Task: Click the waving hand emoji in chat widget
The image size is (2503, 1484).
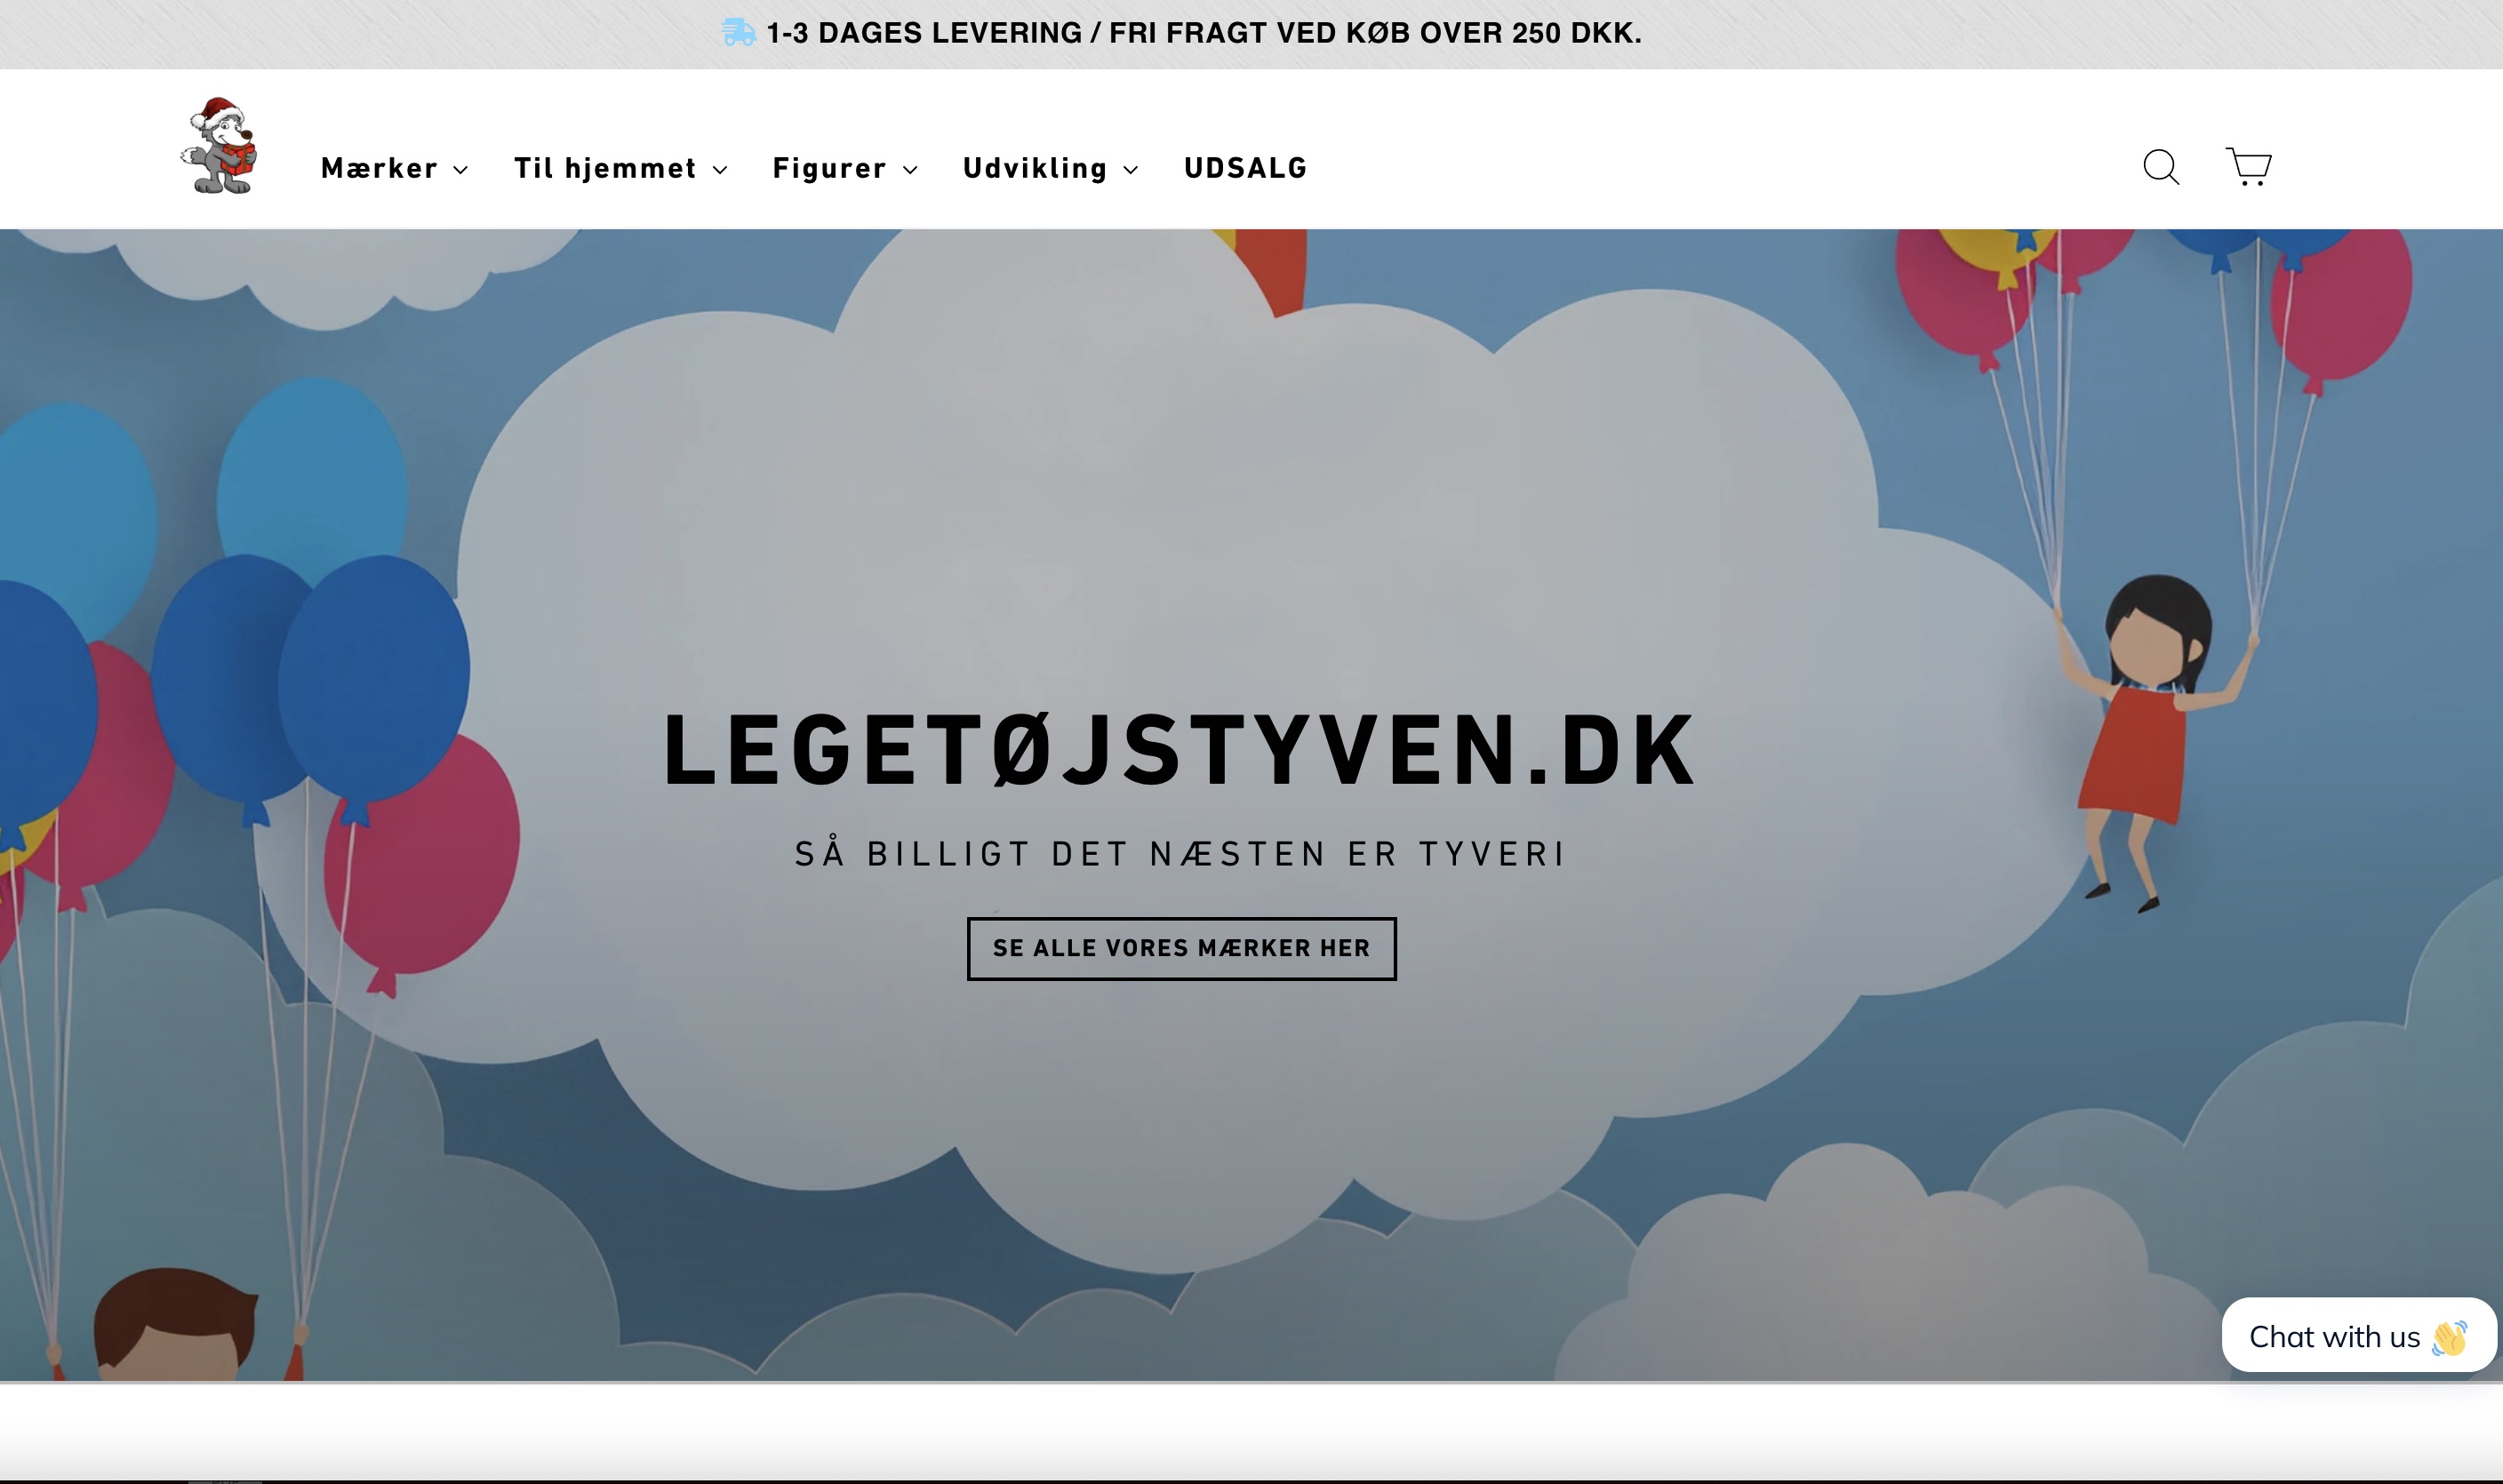Action: pos(2449,1337)
